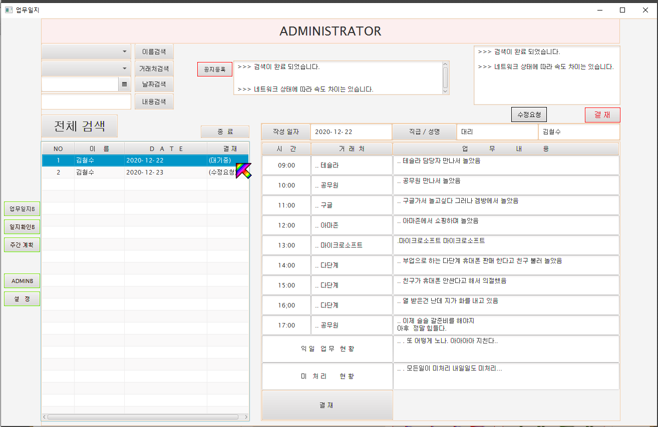658x427 pixels.
Task: Click the app icon in title bar
Action: (9, 9)
